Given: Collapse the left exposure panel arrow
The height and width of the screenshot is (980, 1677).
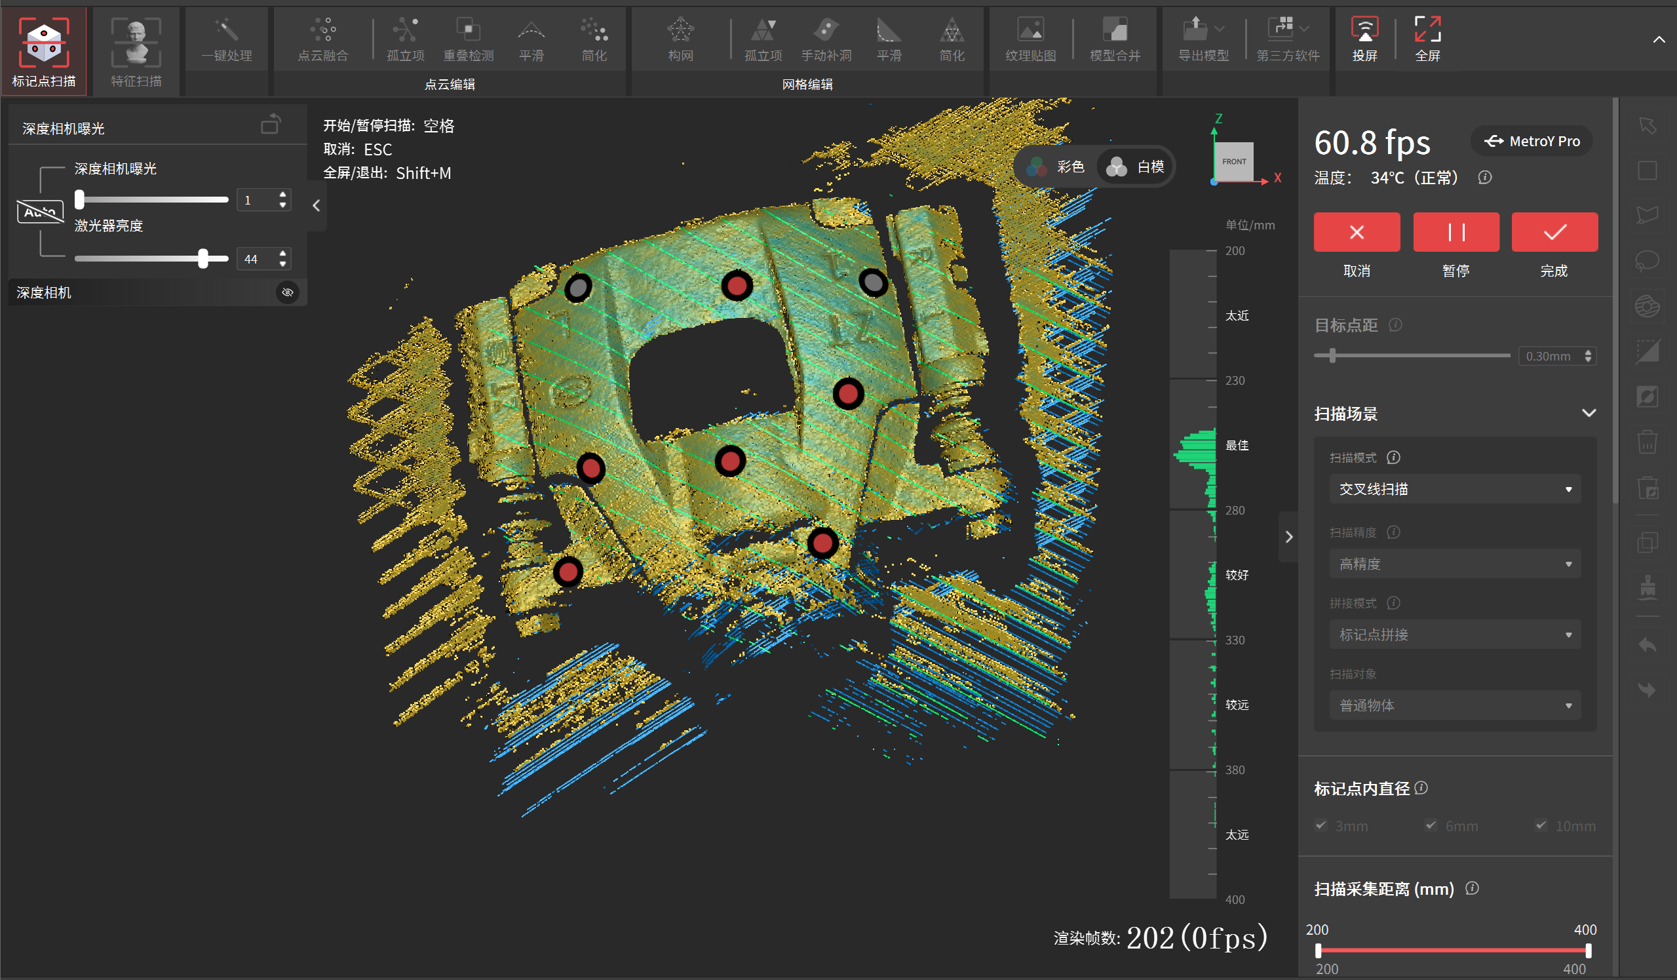Looking at the screenshot, I should coord(317,206).
